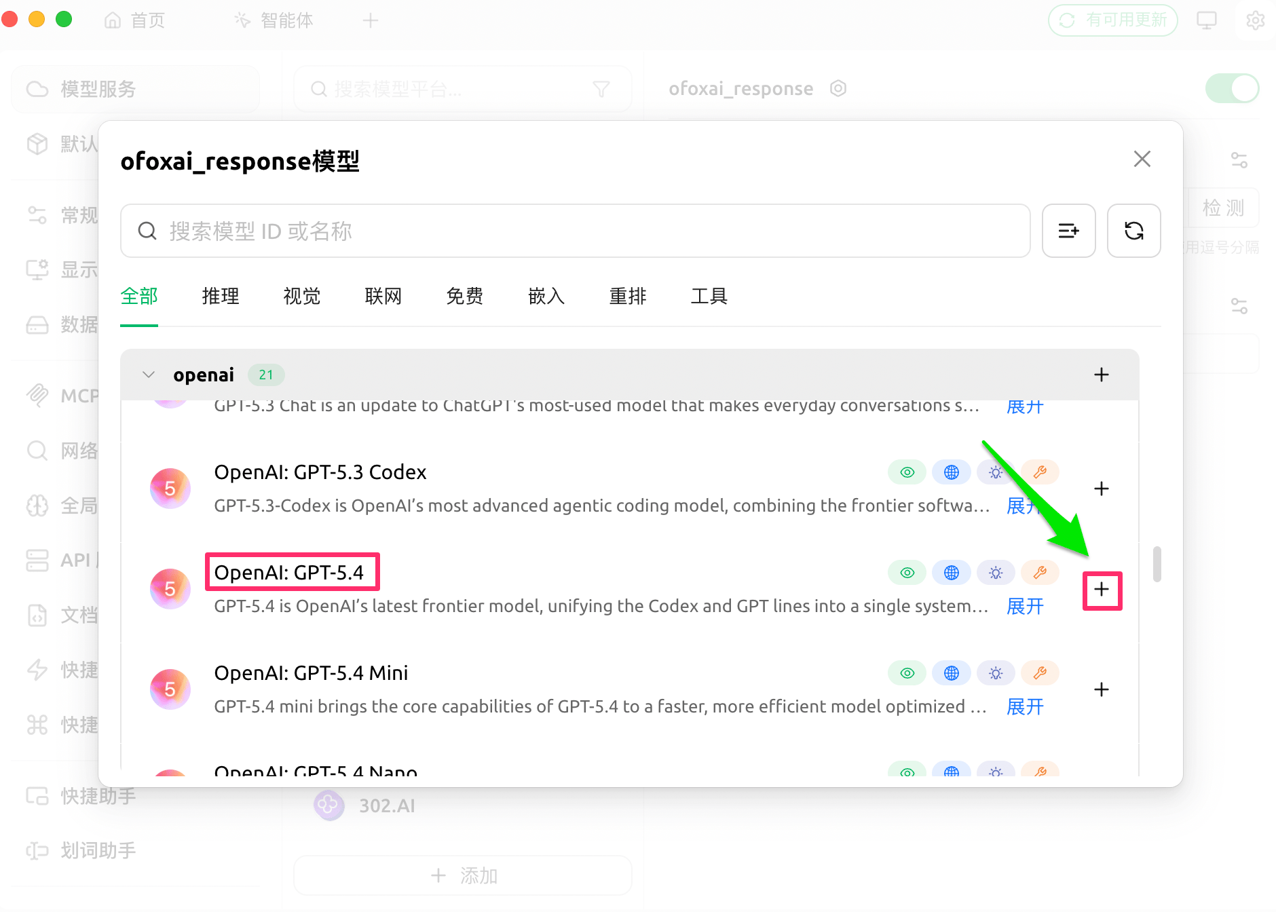Click the OpenAI: GPT-5.3 Codex name
This screenshot has width=1276, height=912.
[320, 472]
